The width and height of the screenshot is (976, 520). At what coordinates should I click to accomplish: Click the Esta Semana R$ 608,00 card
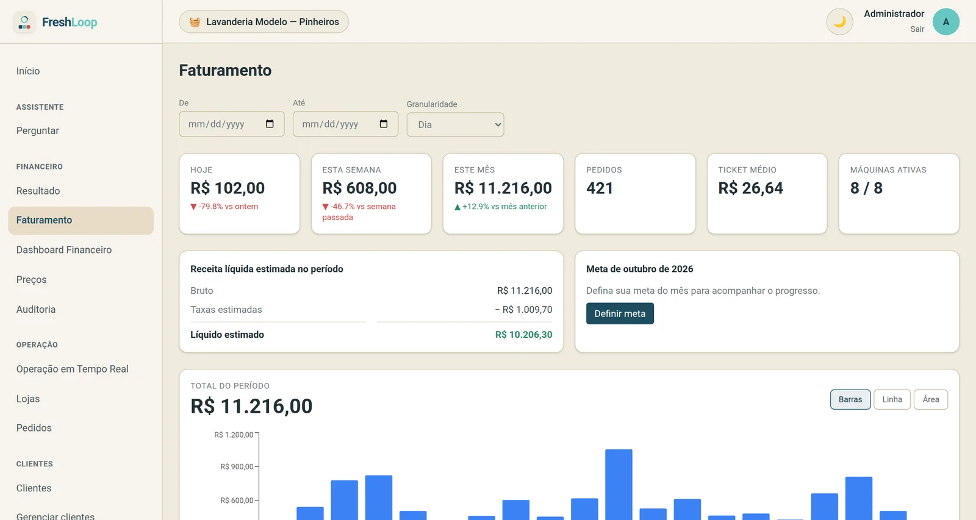(x=371, y=193)
